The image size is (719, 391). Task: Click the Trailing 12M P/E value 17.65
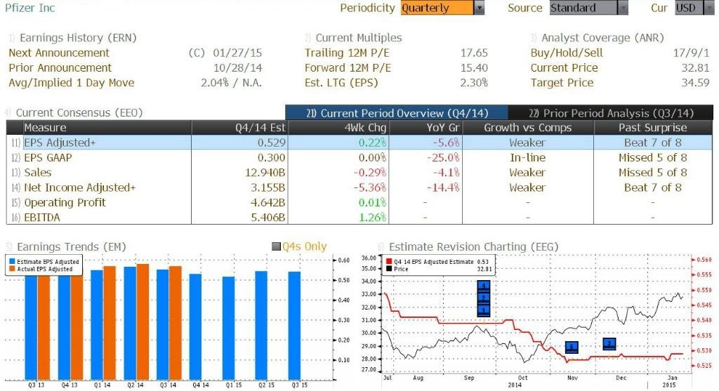tap(474, 53)
